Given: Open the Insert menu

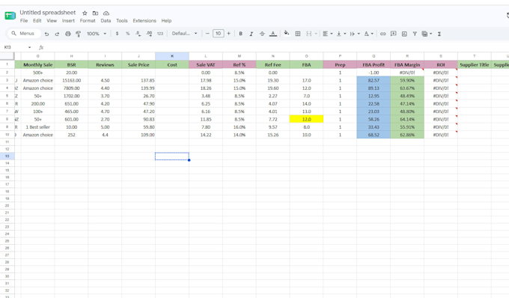Looking at the screenshot, I should point(68,21).
